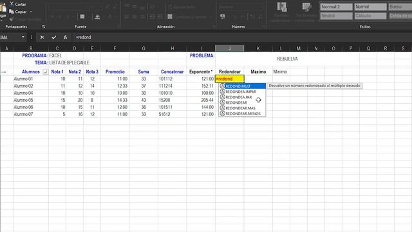Click the accounting number format icon

point(223,17)
